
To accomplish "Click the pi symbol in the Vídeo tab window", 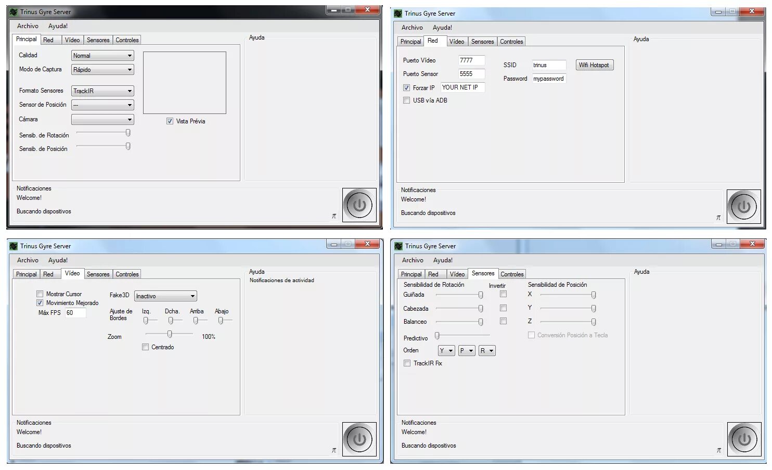I will click(334, 450).
